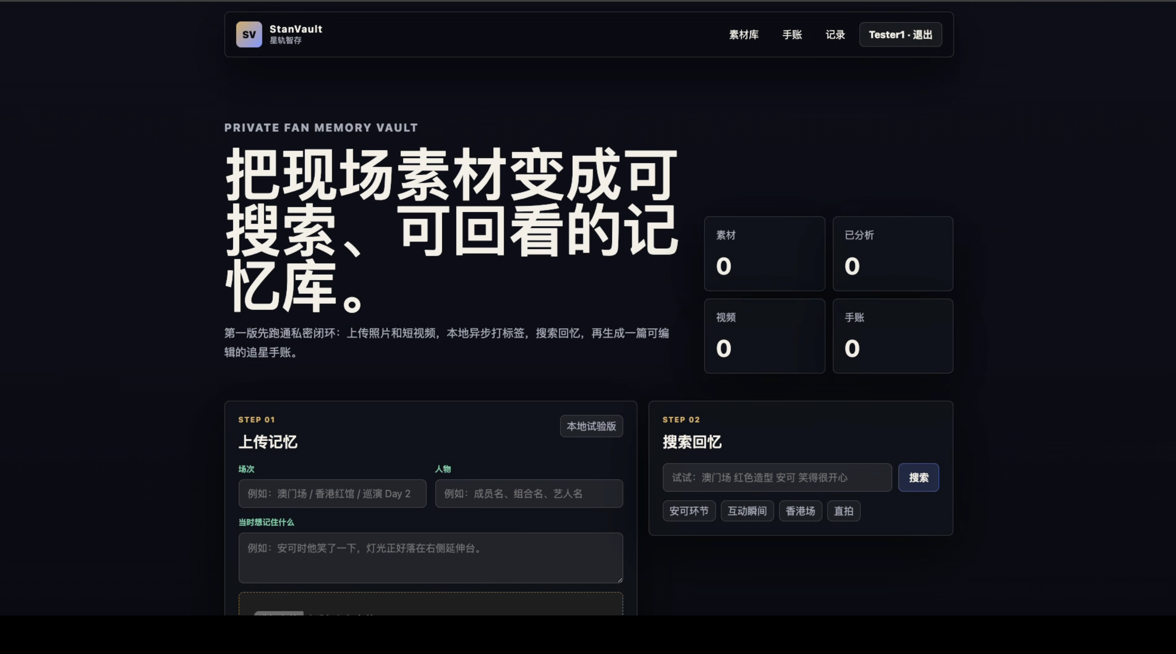Viewport: 1176px width, 654px height.
Task: Click the 搜索 button
Action: pyautogui.click(x=918, y=477)
